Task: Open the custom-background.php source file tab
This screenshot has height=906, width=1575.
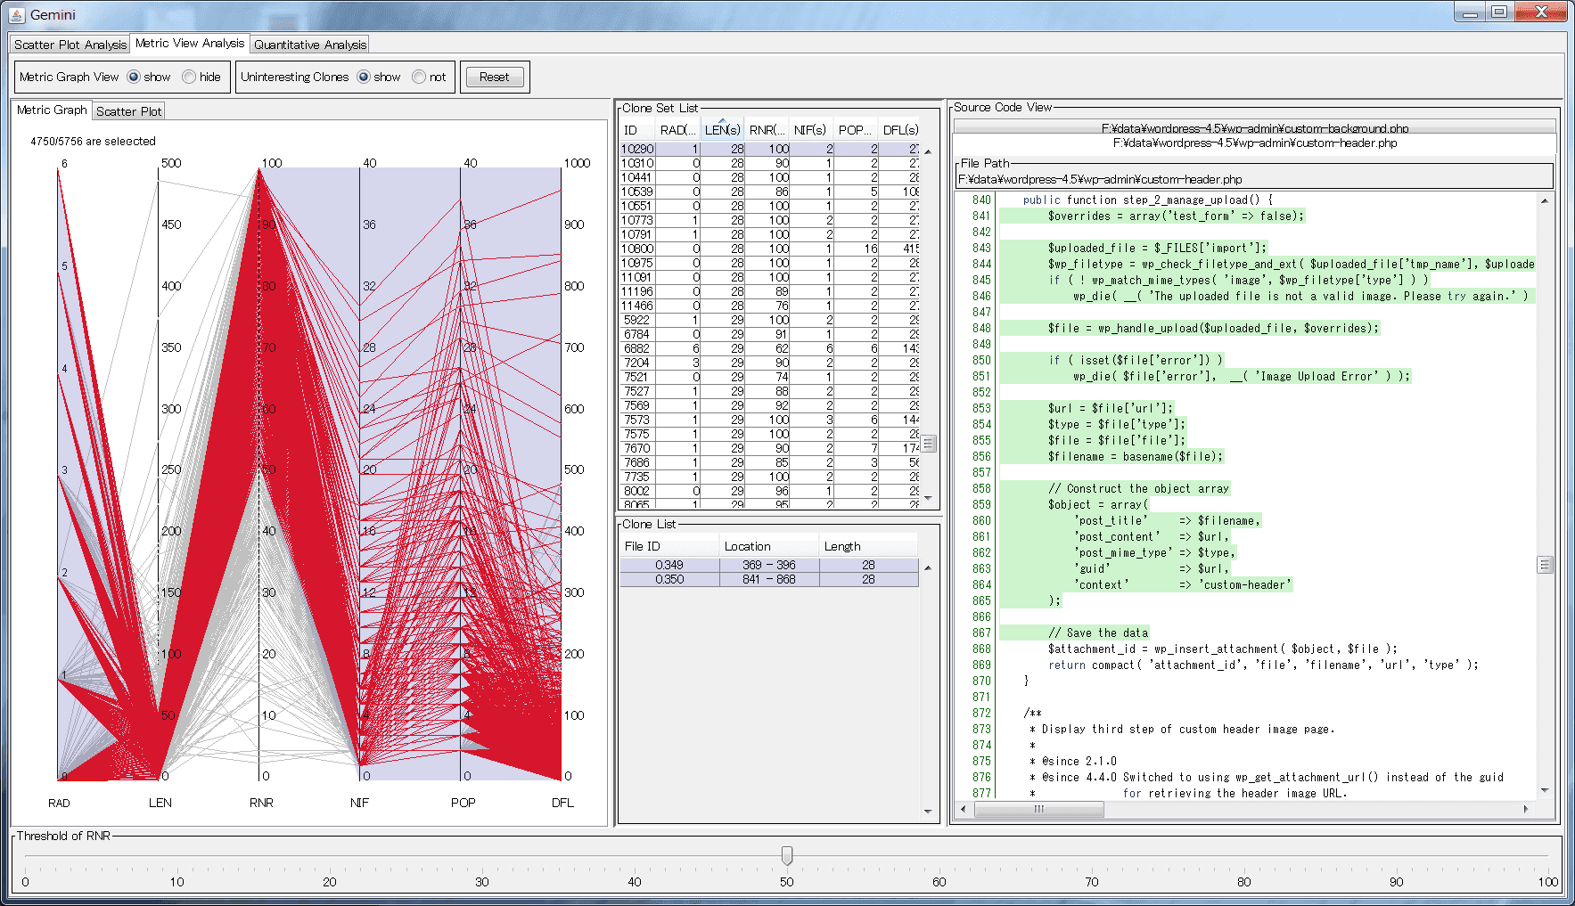Action: click(1254, 128)
